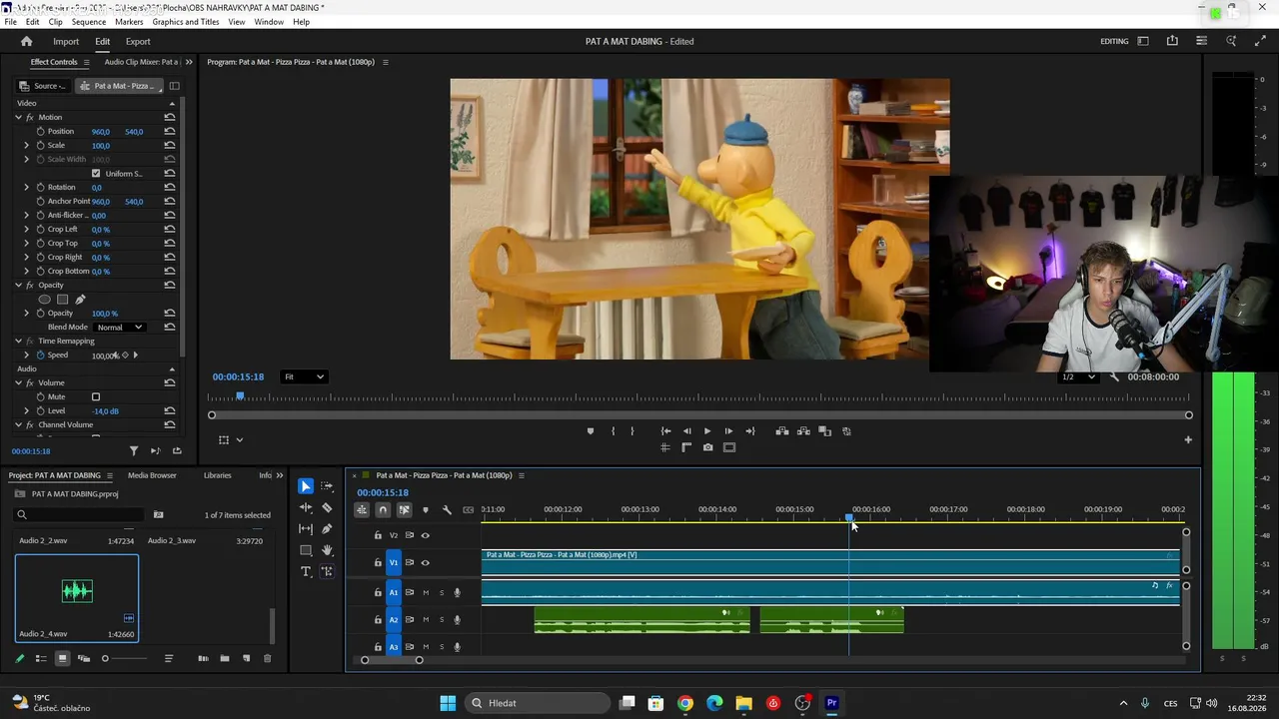
Task: Open the Markers menu
Action: pyautogui.click(x=129, y=22)
